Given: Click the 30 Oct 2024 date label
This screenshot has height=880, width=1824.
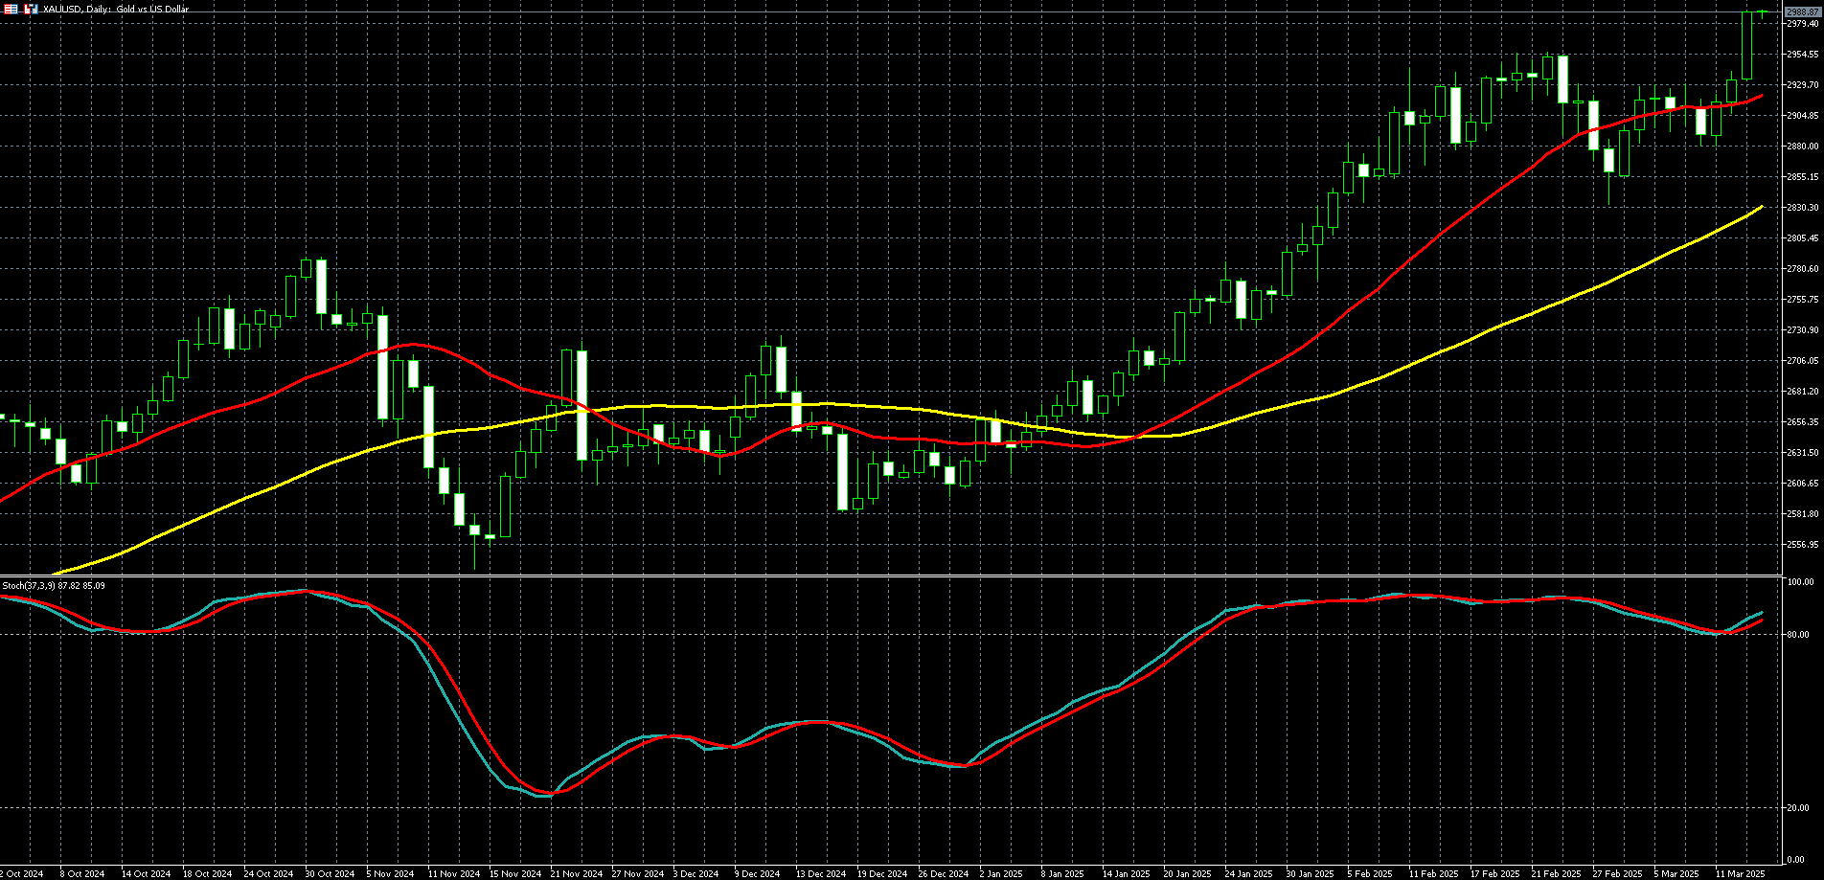Looking at the screenshot, I should click(x=330, y=873).
